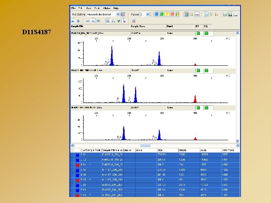Screen dimensions: 271x203
Task: Open plot settings editor icon beside Plot Setting
Action: tap(123, 14)
